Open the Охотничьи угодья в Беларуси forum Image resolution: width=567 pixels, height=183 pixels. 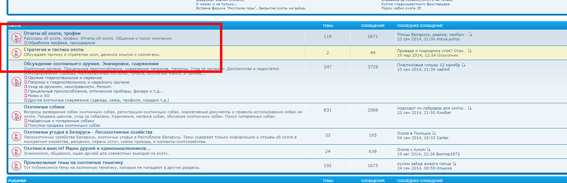(88, 132)
